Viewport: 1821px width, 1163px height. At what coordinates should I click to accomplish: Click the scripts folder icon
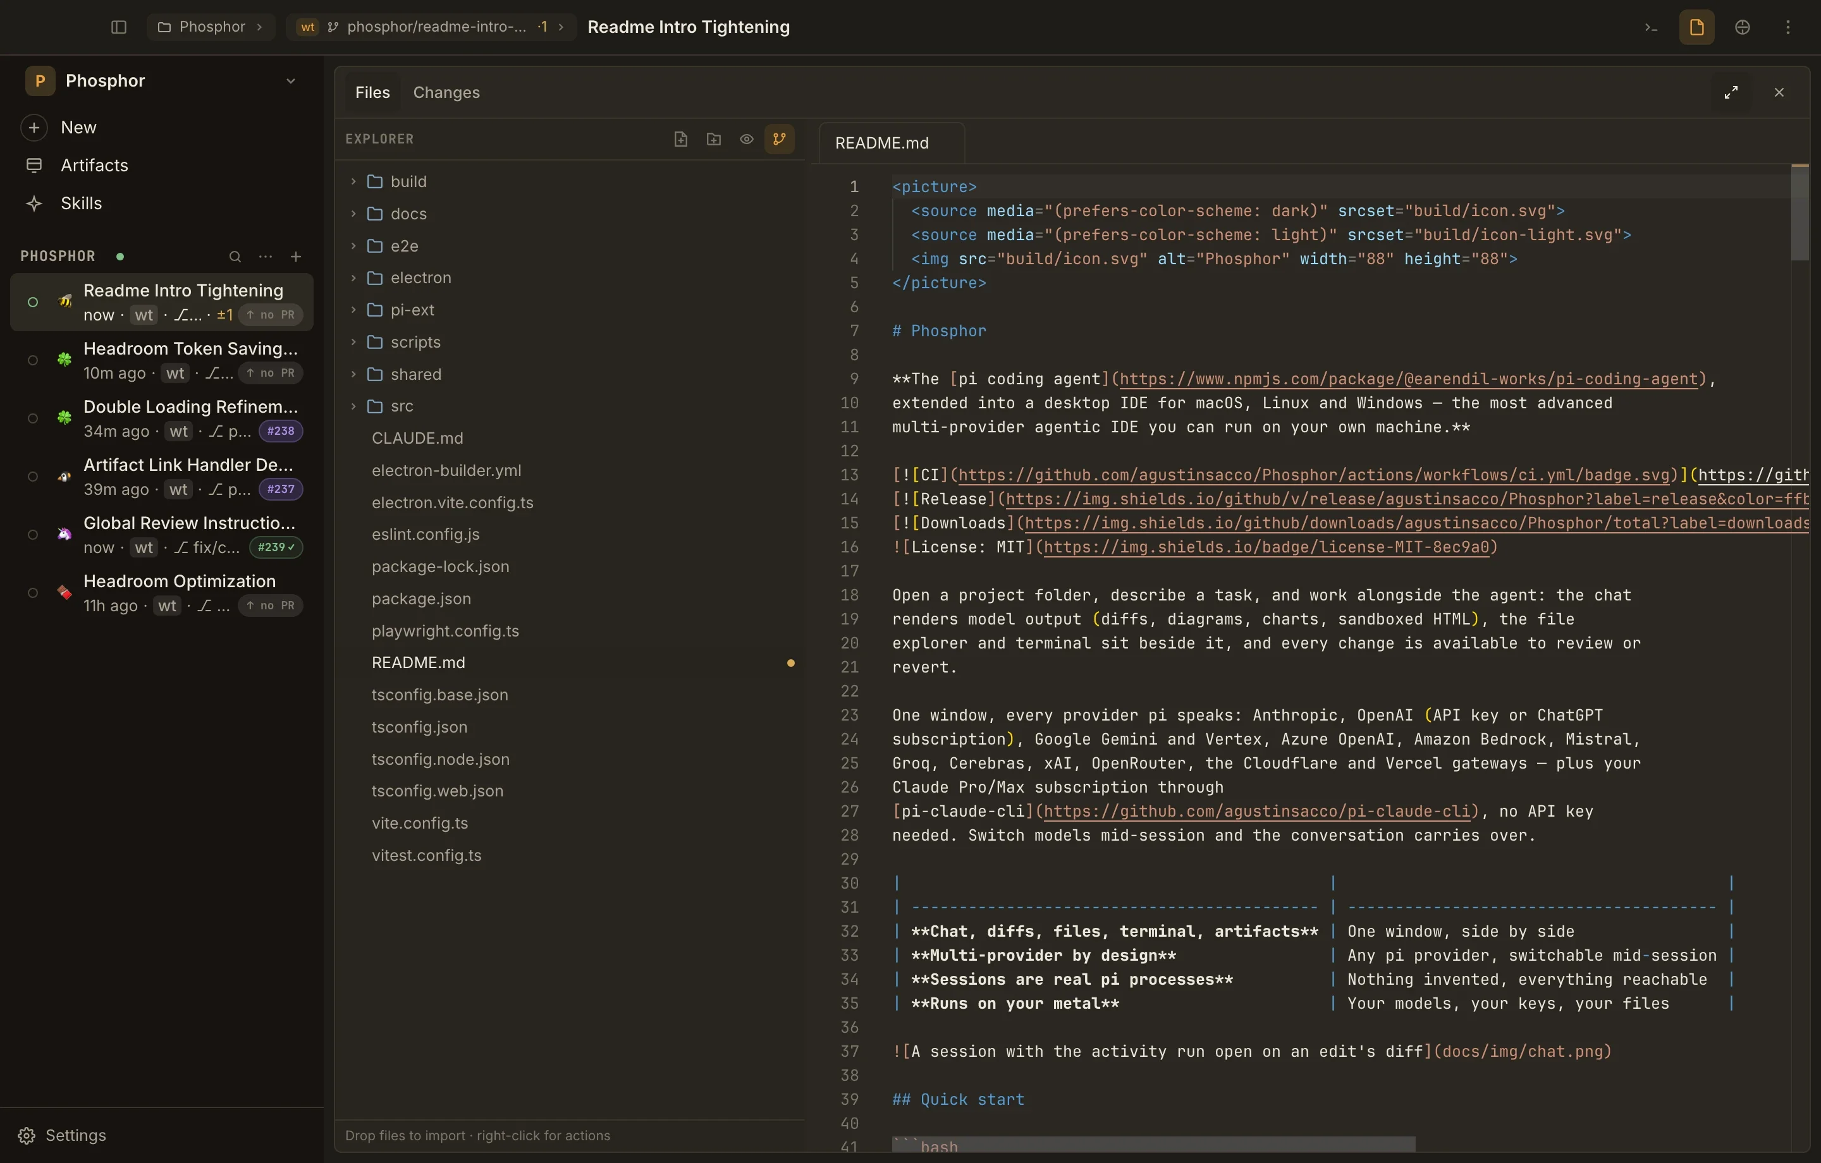pos(374,343)
